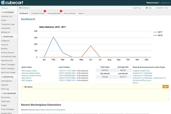Open Help via the lifebuoy icon

click(146, 8)
